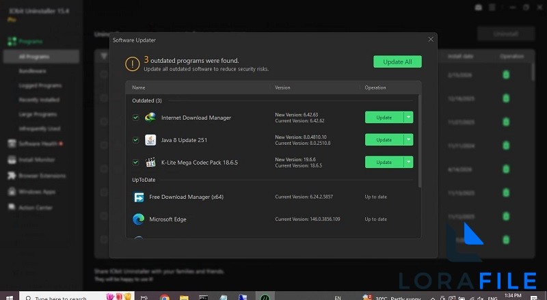Click the Name column header
This screenshot has width=547, height=300.
point(139,87)
